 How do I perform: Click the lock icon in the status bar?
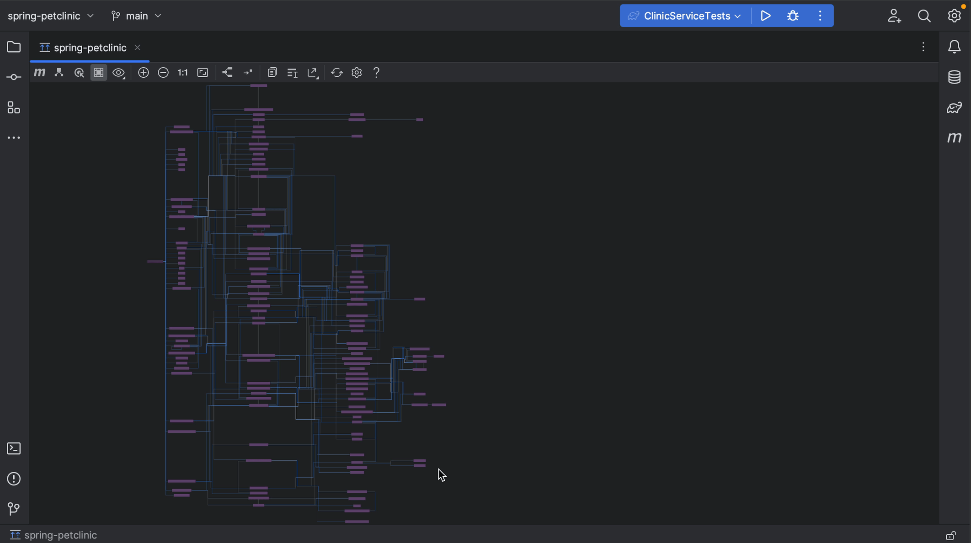tap(951, 535)
